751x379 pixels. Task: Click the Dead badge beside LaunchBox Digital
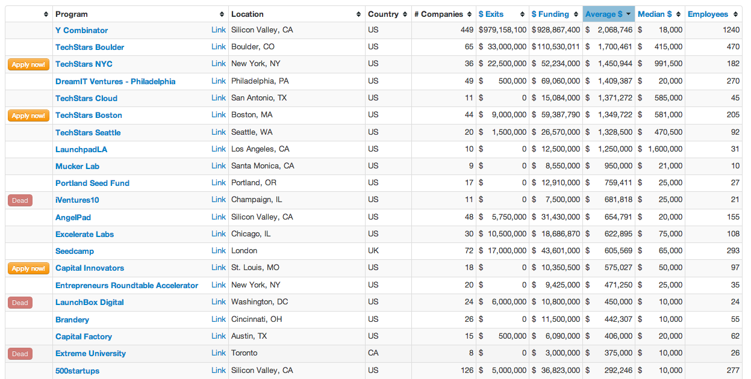pos(20,303)
